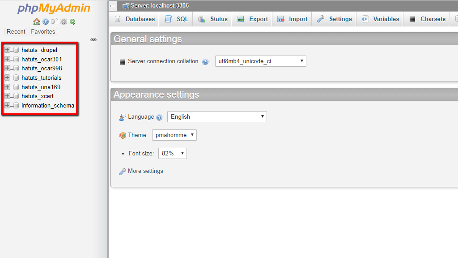Open the Language dropdown showing English
This screenshot has width=458, height=258.
[217, 117]
